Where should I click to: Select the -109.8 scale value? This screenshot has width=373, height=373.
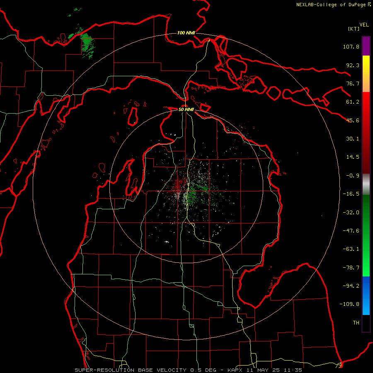[349, 304]
